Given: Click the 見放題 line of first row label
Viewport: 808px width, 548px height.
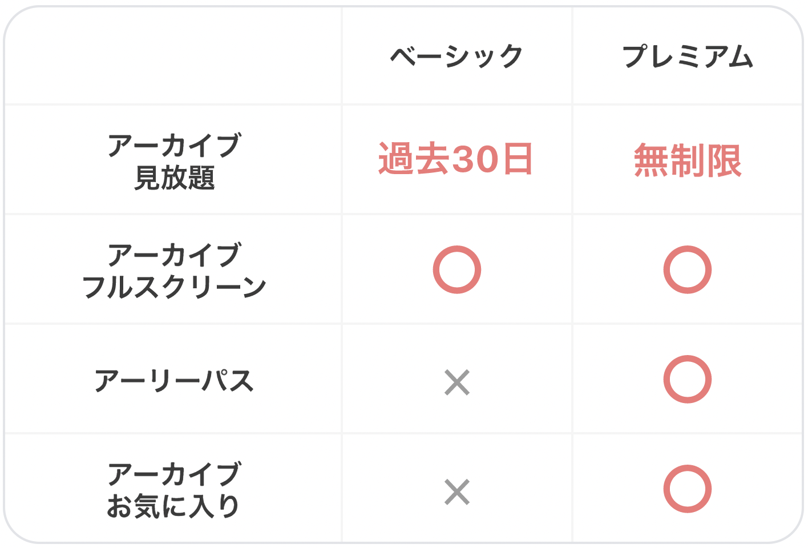Looking at the screenshot, I should 174,178.
